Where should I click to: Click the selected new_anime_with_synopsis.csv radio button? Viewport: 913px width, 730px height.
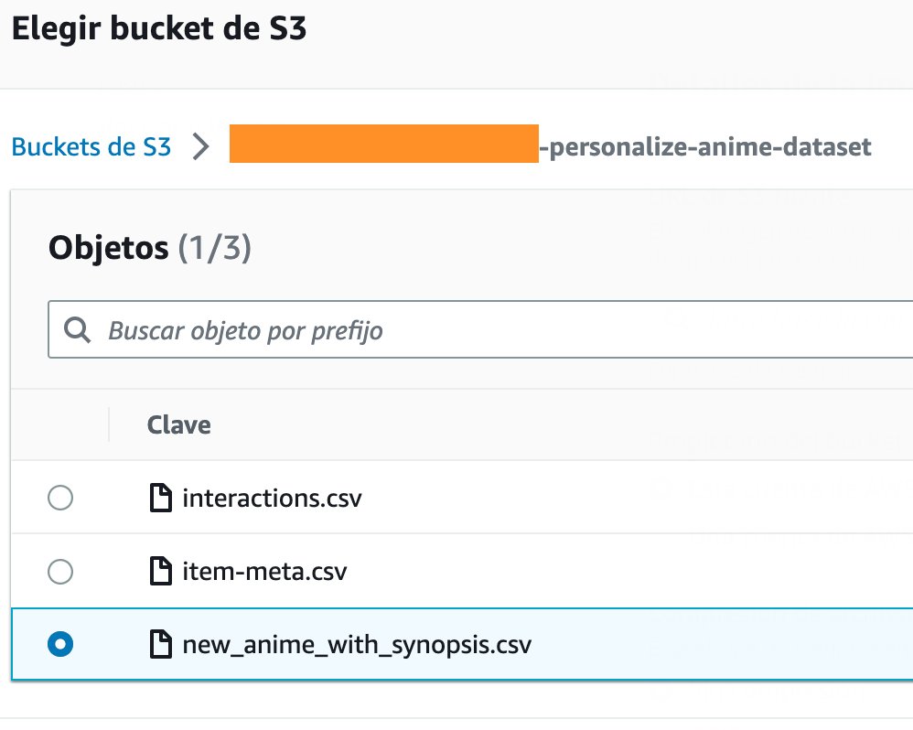point(60,644)
